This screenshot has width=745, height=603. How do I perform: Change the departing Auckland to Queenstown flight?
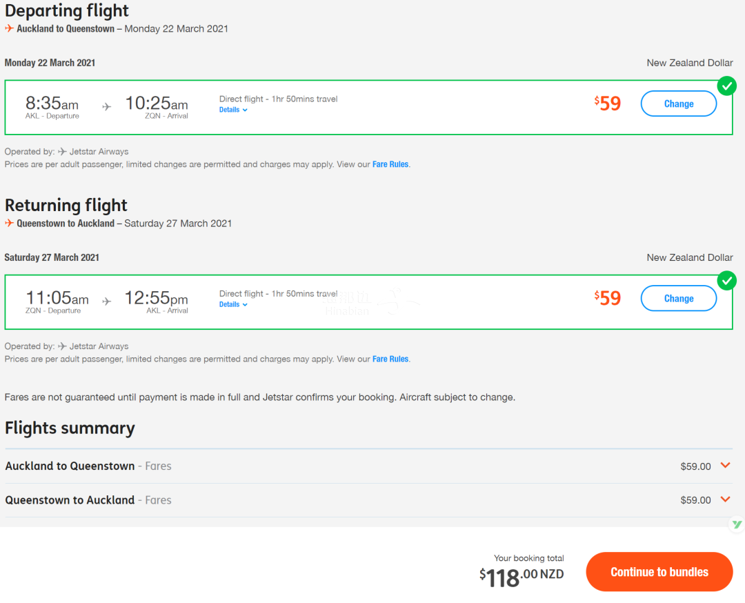pos(678,104)
